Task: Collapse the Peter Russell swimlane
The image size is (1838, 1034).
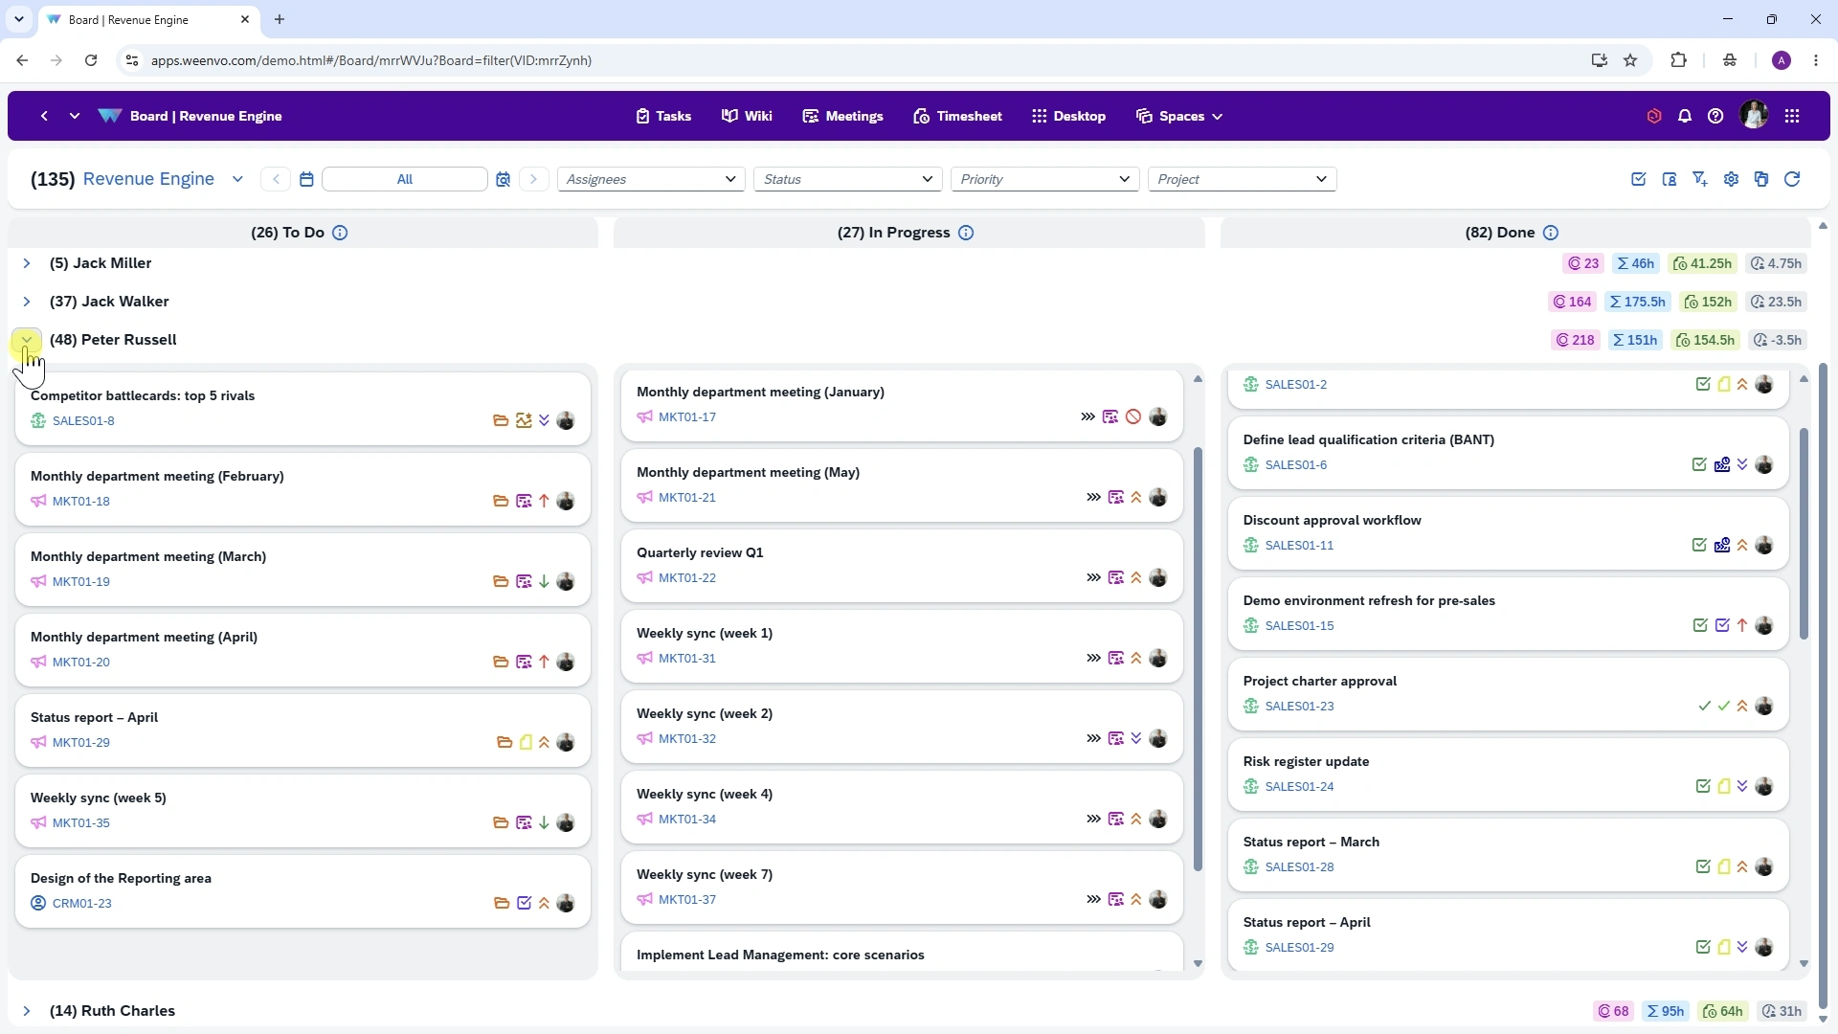Action: (x=27, y=340)
